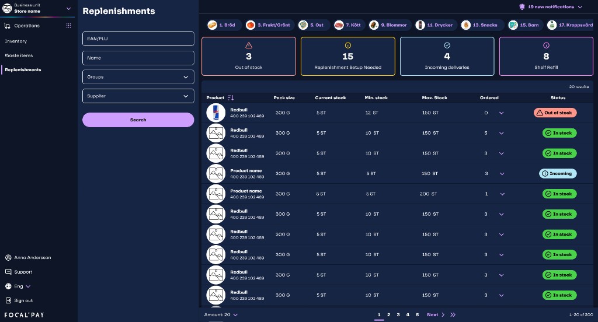
Task: Click In stock badge for 200 ST row
Action: click(x=559, y=194)
